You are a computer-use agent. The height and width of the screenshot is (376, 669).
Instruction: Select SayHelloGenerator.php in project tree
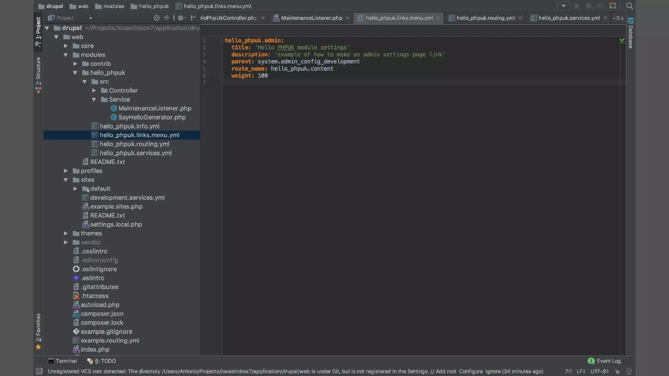[152, 117]
